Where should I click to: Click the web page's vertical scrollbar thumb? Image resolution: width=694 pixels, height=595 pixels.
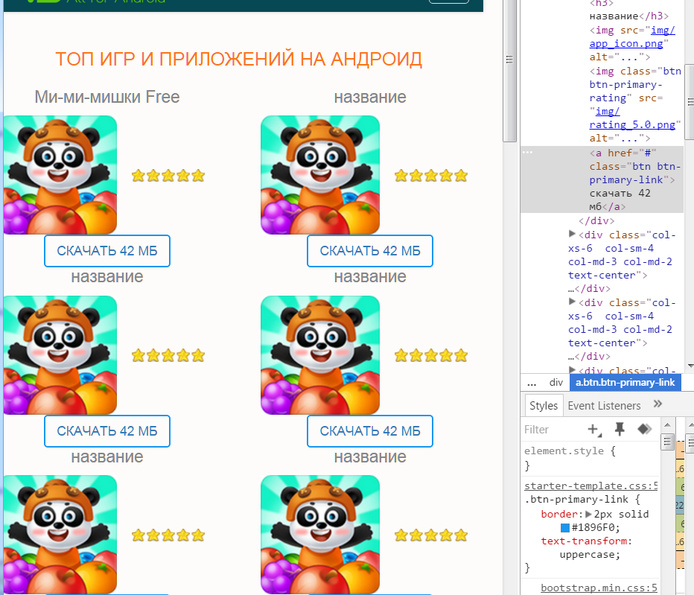pos(509,71)
